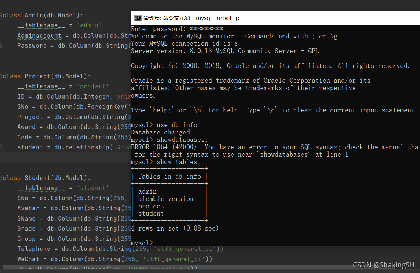Click the 'SNo = db.Column(db.String(255,' line
The image size is (420, 273).
[72, 198]
